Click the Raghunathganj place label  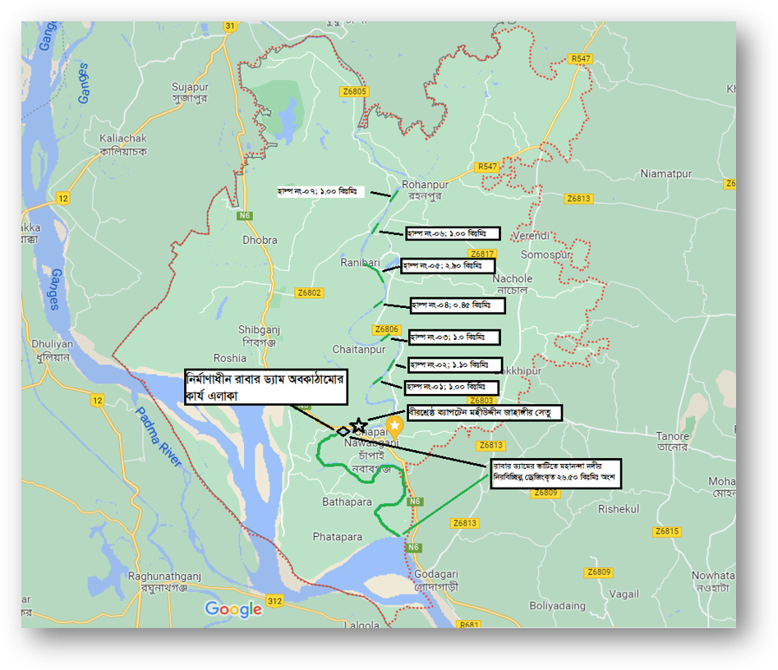point(164,581)
